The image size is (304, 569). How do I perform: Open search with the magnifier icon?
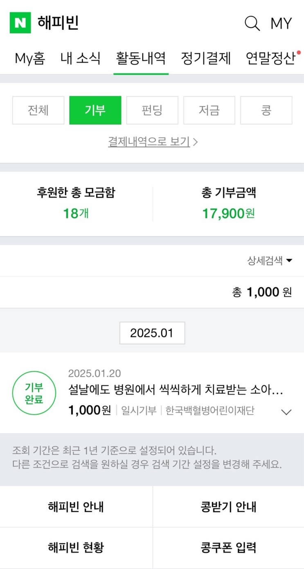(x=252, y=23)
